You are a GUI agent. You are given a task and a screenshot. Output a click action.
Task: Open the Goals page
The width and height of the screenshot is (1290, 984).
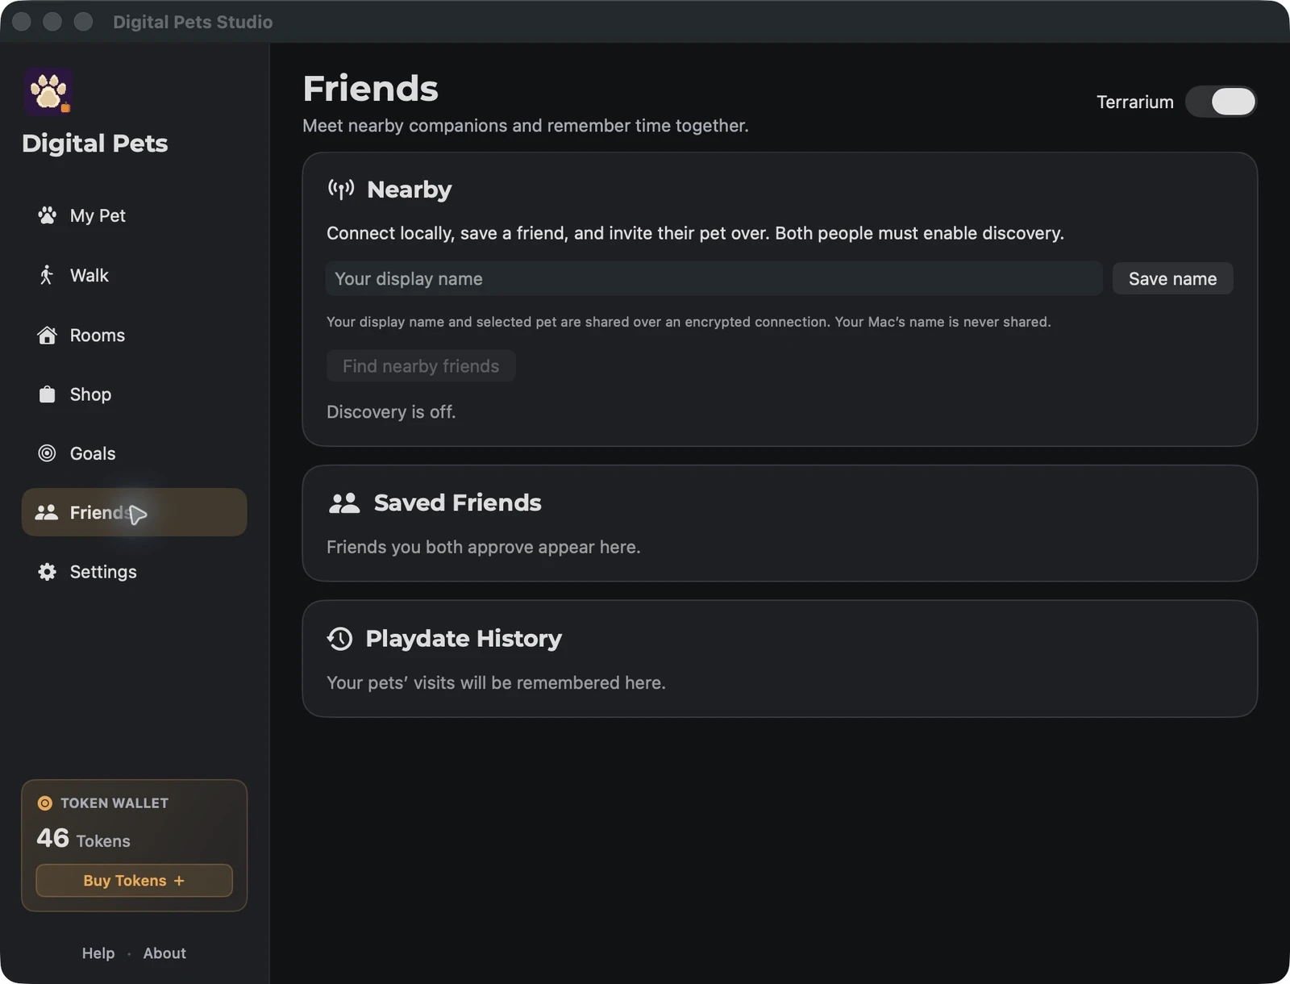pyautogui.click(x=134, y=453)
